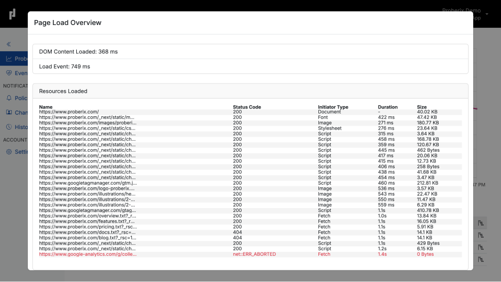The height and width of the screenshot is (282, 501).
Task: Select the overview.txt fetch resource
Action: [87, 216]
